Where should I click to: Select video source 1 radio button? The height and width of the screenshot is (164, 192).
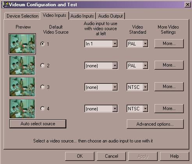pos(43,44)
